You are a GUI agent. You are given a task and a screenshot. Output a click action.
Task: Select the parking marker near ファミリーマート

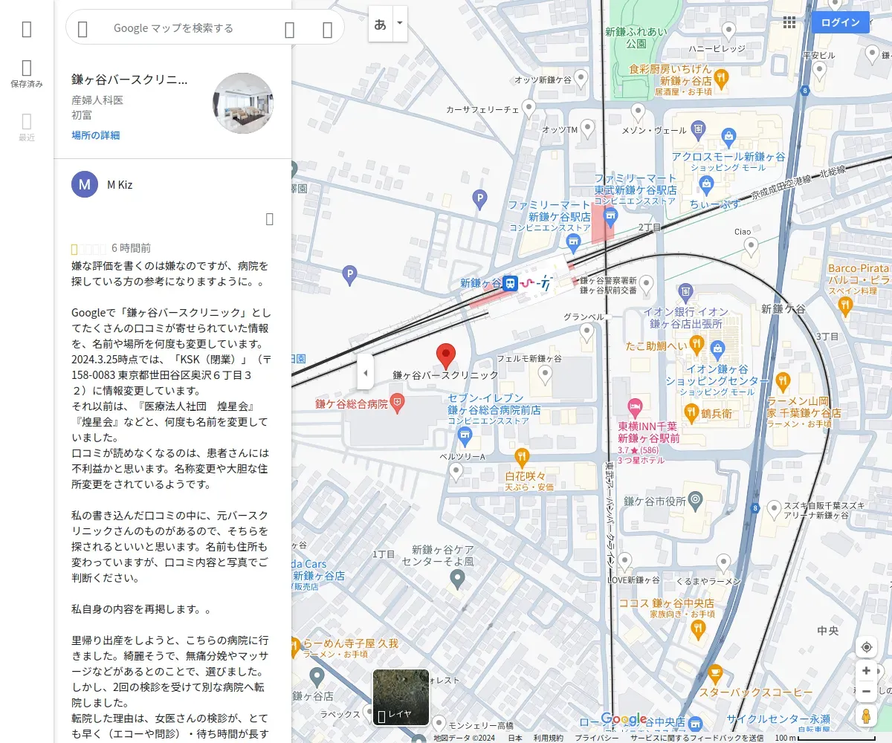[x=480, y=198]
